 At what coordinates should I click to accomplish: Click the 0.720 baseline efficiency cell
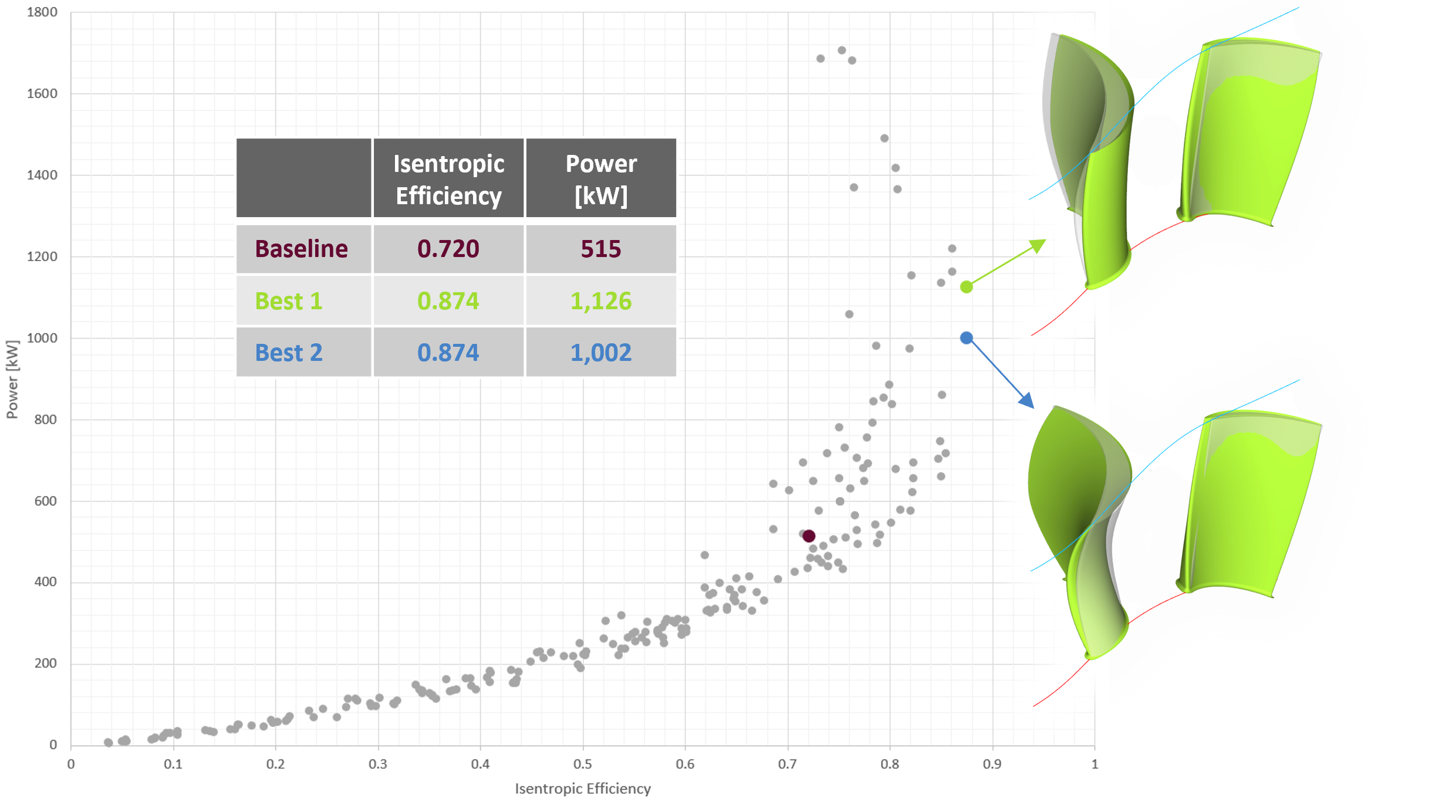[448, 249]
